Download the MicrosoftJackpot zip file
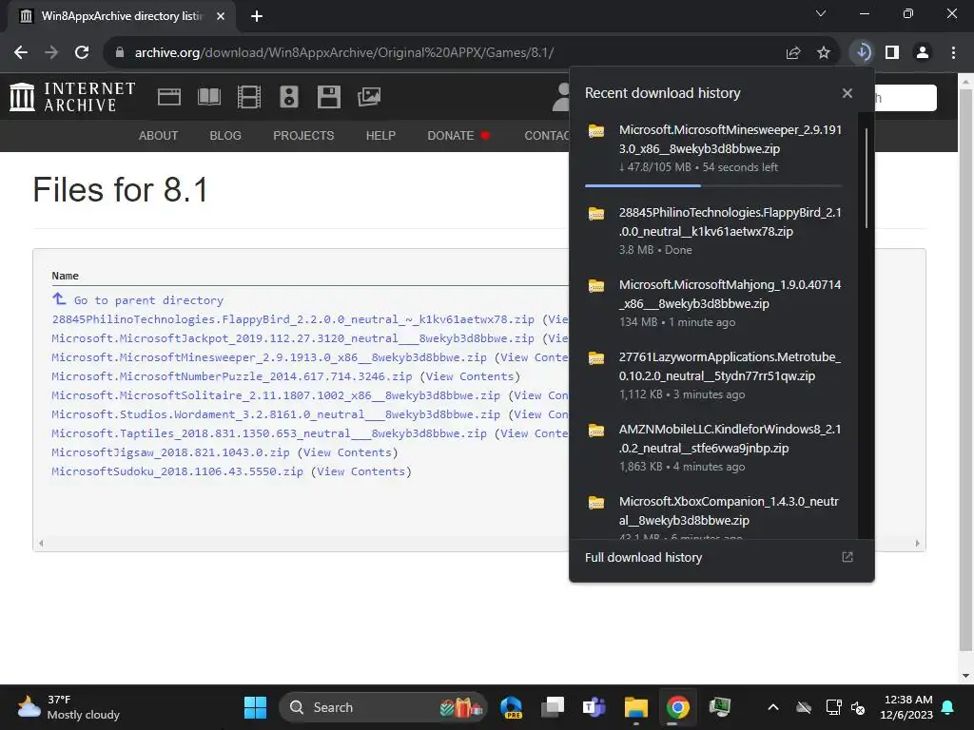 [x=293, y=338]
